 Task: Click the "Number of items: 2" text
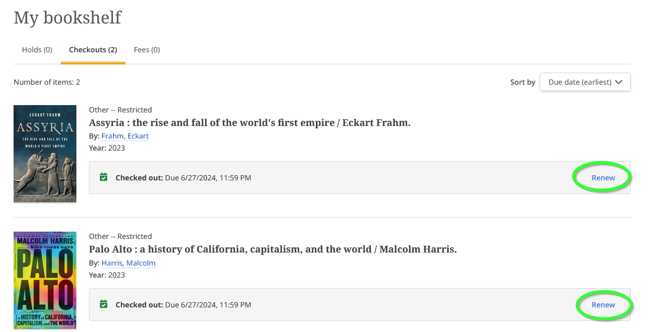(47, 82)
